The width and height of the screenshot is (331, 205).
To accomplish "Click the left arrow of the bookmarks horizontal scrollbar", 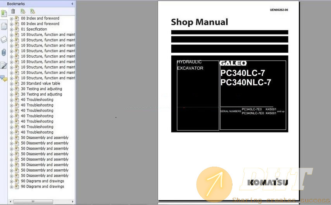I will click(10, 202).
